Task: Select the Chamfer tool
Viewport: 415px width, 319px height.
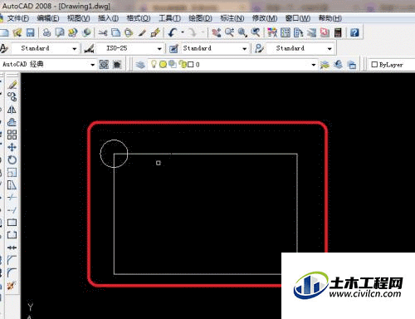Action: (12, 260)
